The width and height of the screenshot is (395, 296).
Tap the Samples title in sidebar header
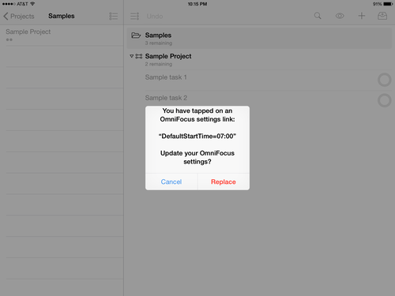coord(62,16)
